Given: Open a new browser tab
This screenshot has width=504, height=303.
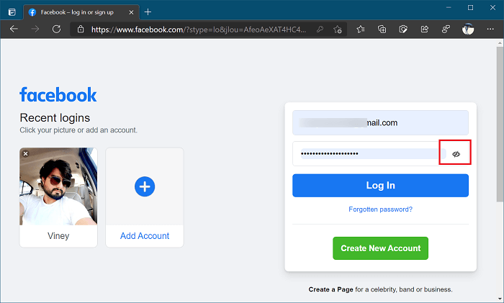Looking at the screenshot, I should pos(148,12).
